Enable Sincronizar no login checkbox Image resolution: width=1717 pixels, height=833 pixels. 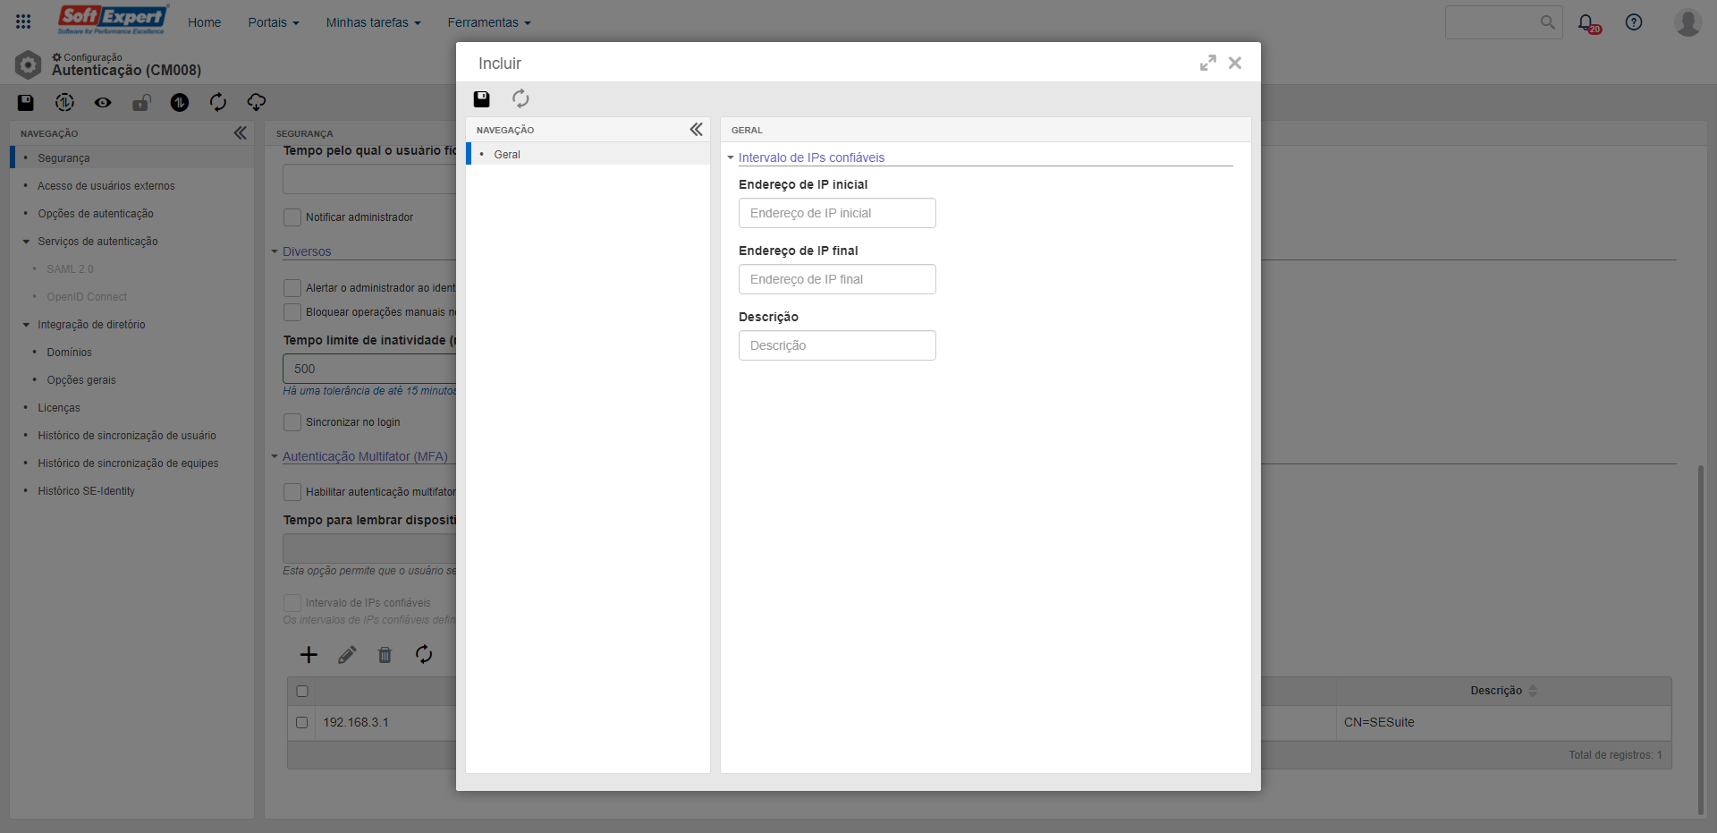[x=292, y=422]
